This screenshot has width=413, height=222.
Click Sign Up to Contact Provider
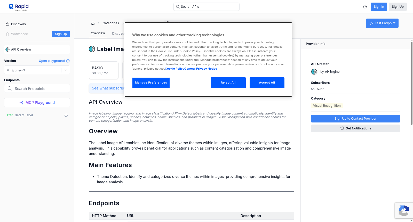tap(355, 119)
